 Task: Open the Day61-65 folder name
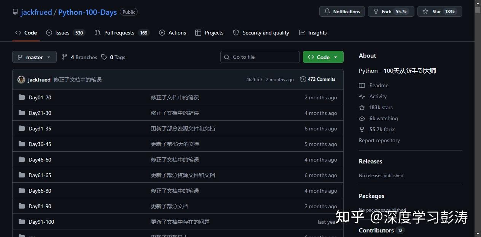[x=40, y=175]
